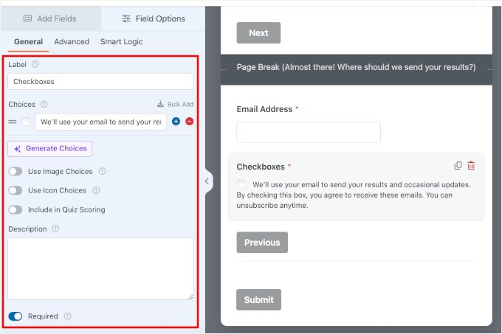
Task: Click the Generate Choices button
Action: (50, 148)
